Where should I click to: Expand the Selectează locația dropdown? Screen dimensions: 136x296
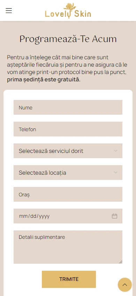pos(68,173)
